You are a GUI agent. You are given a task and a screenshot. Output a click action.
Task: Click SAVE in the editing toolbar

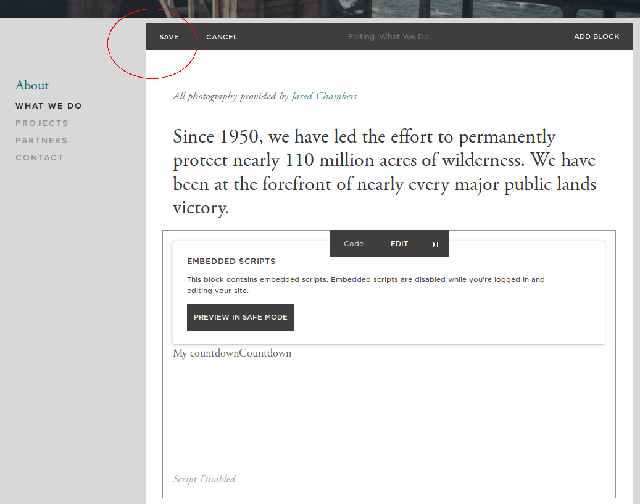coord(168,37)
